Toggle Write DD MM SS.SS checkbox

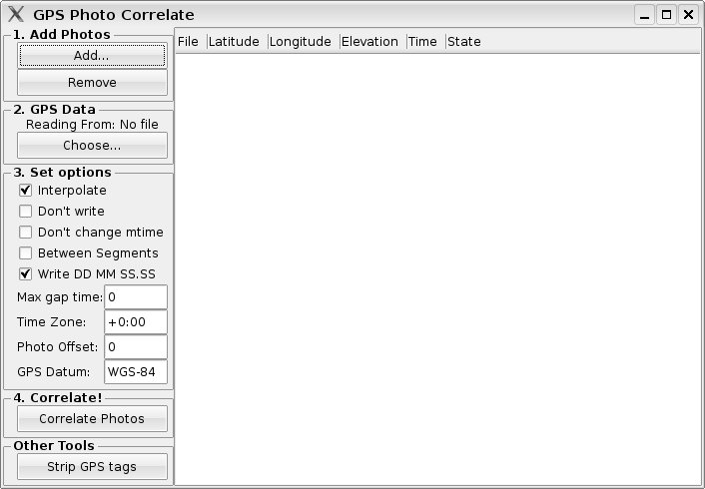point(26,274)
